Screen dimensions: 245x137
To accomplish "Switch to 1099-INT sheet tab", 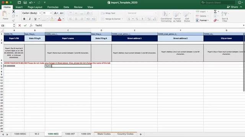I will (70, 134).
